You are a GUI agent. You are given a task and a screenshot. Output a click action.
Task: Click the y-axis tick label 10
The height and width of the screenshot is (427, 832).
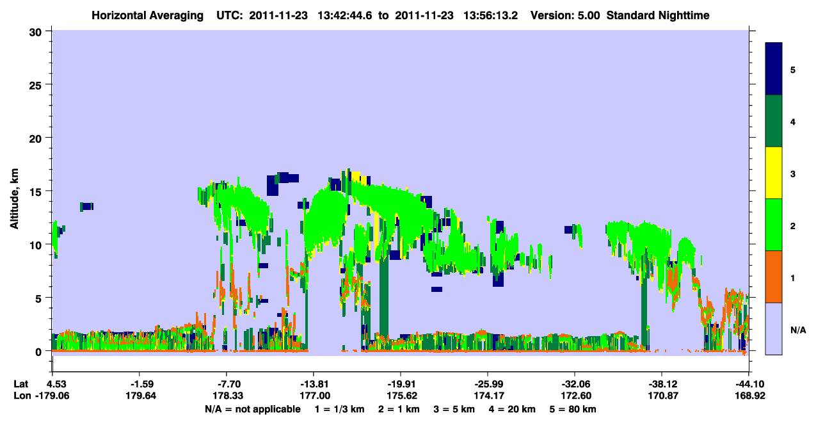point(37,245)
